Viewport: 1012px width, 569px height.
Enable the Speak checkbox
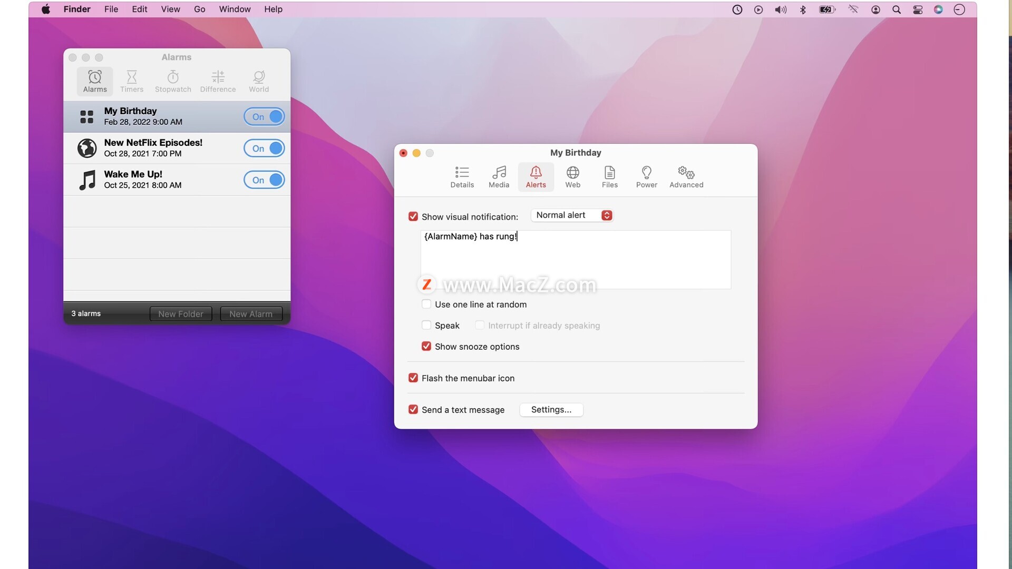[426, 325]
